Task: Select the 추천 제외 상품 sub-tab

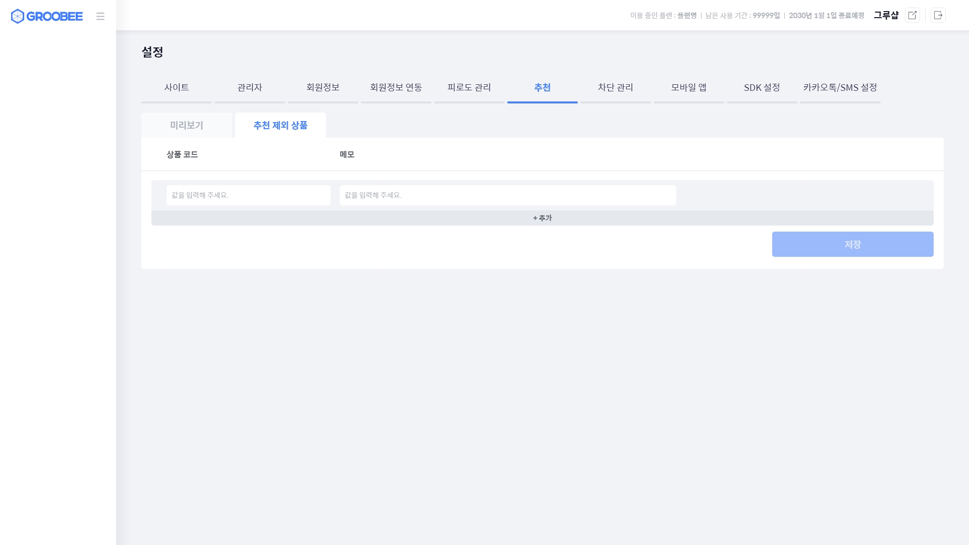Action: [281, 125]
